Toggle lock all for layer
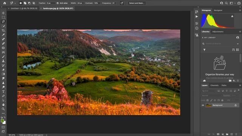 222,100
